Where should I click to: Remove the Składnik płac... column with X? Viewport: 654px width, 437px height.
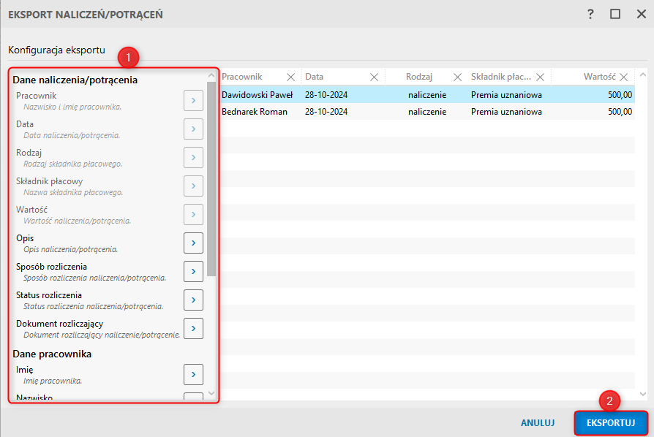(540, 77)
